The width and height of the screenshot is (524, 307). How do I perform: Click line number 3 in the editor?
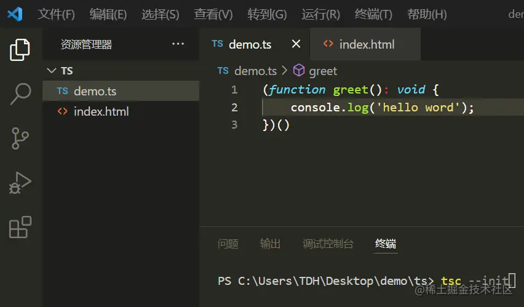click(x=234, y=125)
